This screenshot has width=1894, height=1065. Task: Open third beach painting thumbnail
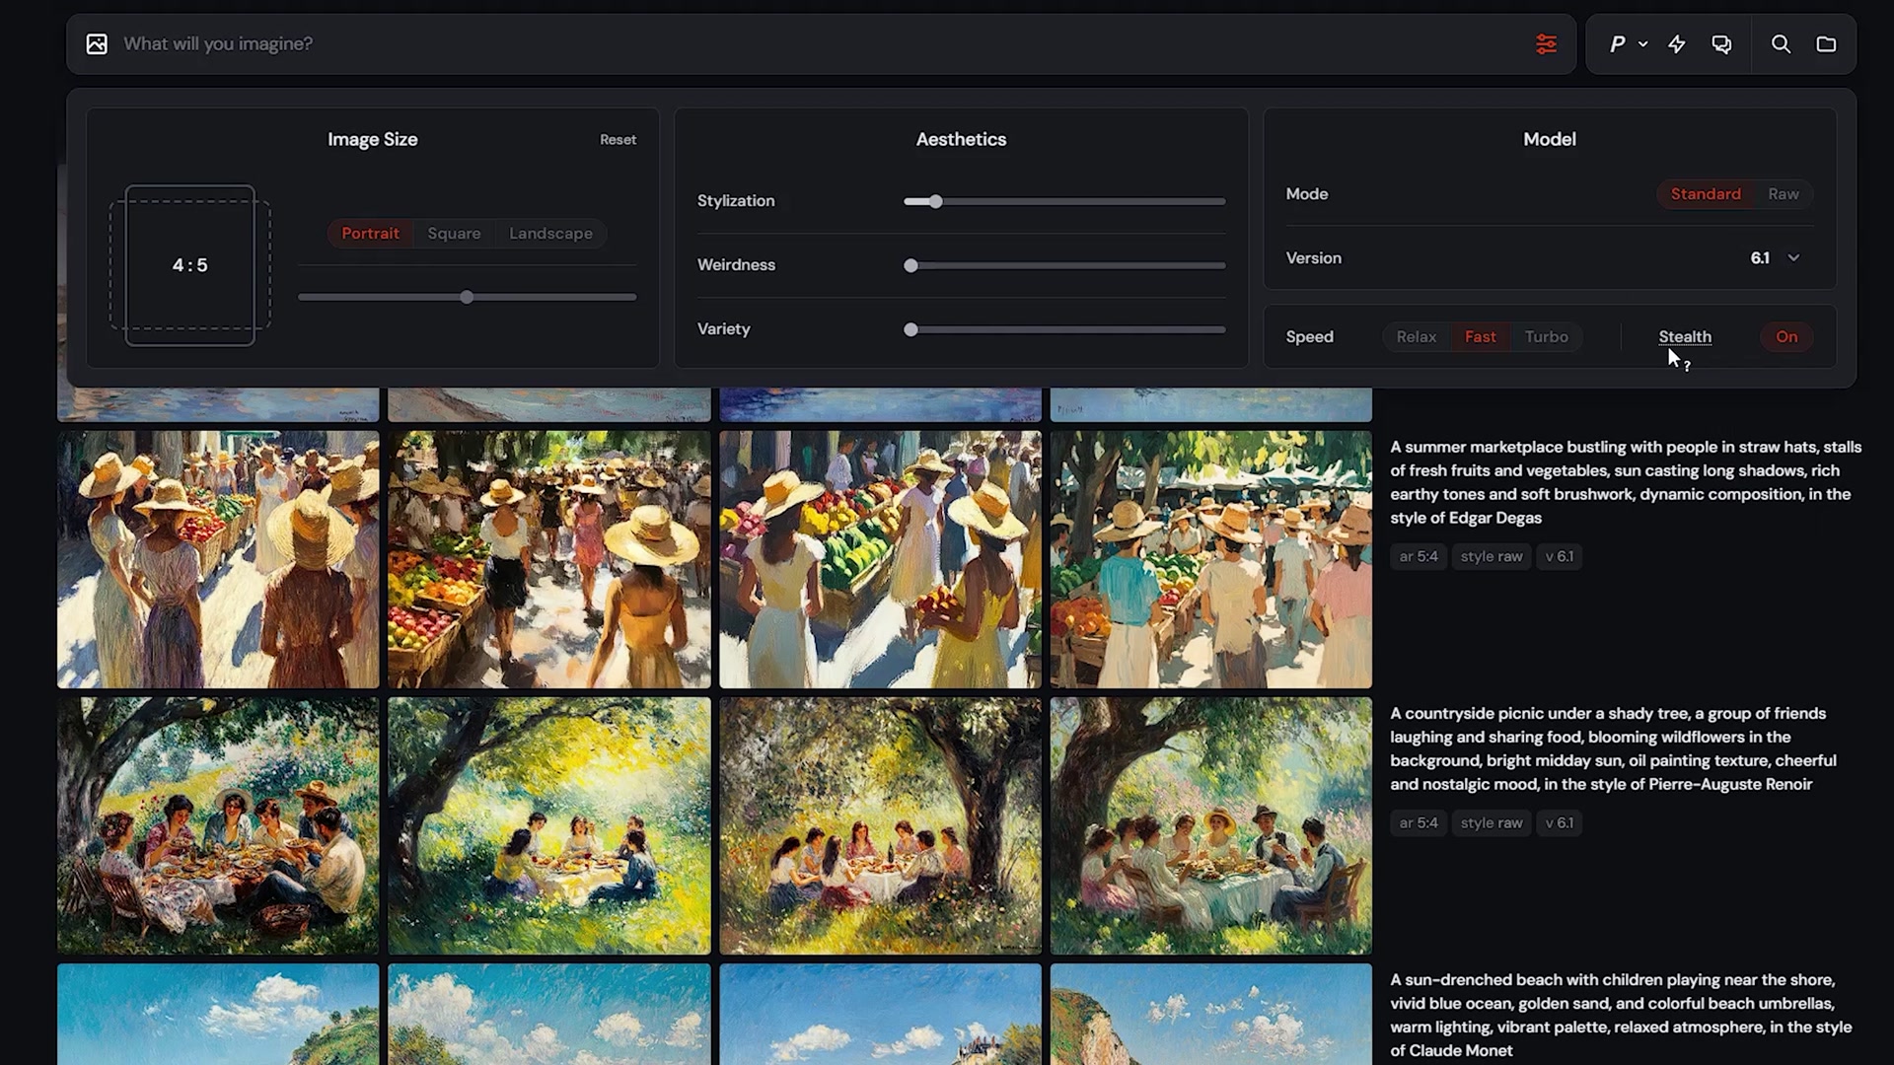[880, 1014]
